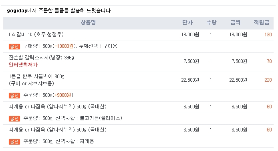Click the 옵션 badge beside 불고기용(슬라이스)
This screenshot has width=278, height=151.
(x=14, y=119)
